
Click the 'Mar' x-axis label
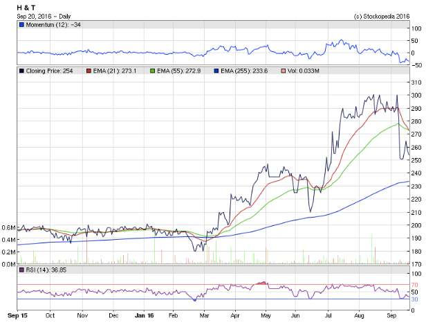[x=204, y=315]
